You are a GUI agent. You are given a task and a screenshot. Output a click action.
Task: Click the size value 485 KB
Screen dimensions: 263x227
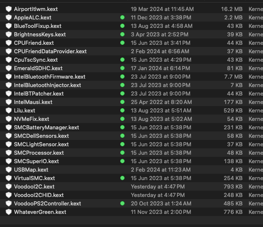tap(233, 203)
